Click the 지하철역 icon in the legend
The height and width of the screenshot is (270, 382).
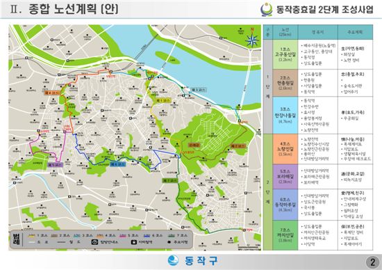(x=133, y=242)
